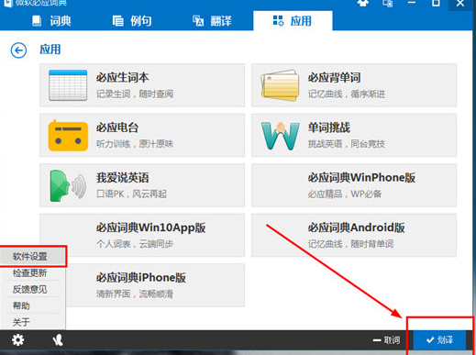Open the 必应词典Android版 app card
This screenshot has width=476, height=355.
point(354,235)
